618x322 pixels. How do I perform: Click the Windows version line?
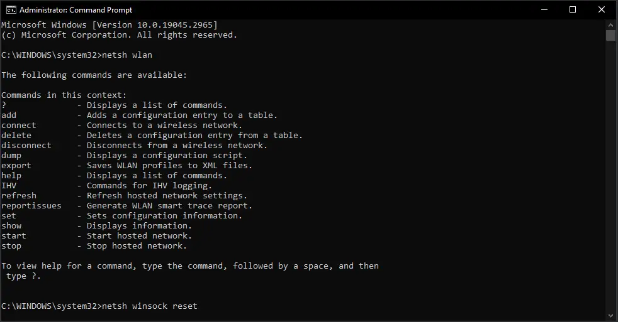[x=109, y=24]
